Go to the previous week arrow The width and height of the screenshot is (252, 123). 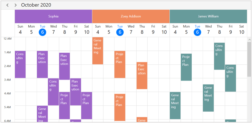[x=8, y=5]
